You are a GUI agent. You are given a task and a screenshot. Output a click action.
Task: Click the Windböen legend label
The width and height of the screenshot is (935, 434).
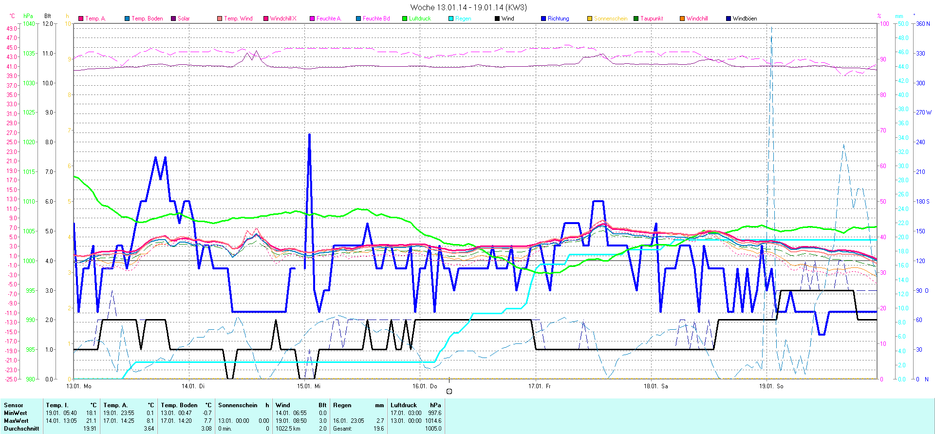pos(745,19)
